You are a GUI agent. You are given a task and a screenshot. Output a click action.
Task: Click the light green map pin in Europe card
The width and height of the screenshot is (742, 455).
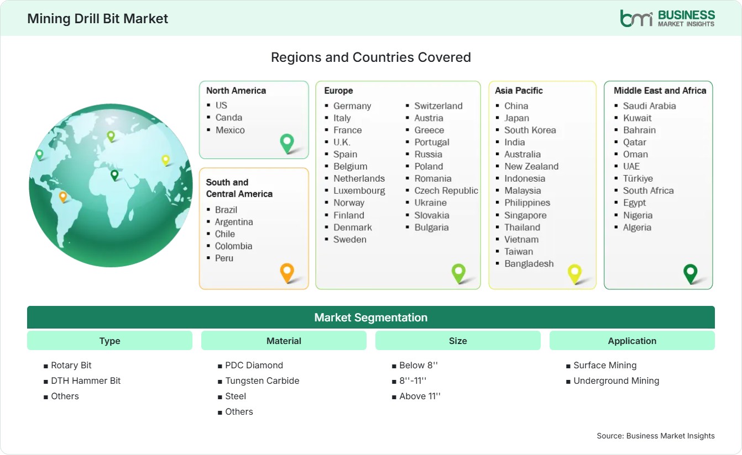(458, 273)
